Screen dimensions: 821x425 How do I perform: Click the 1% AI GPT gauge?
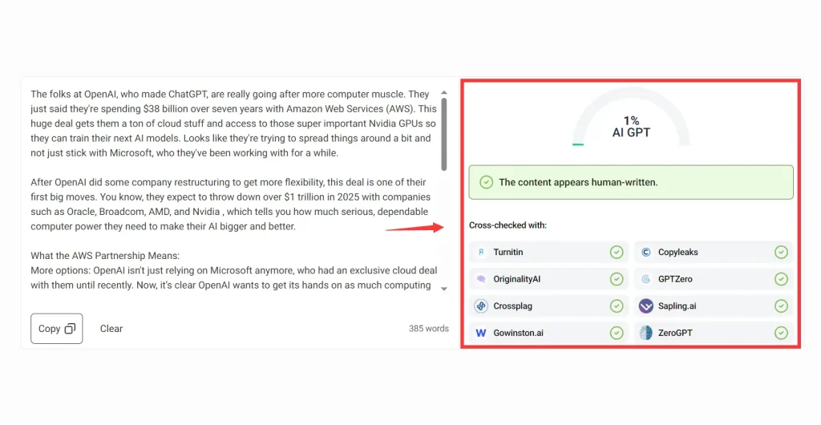pyautogui.click(x=631, y=122)
